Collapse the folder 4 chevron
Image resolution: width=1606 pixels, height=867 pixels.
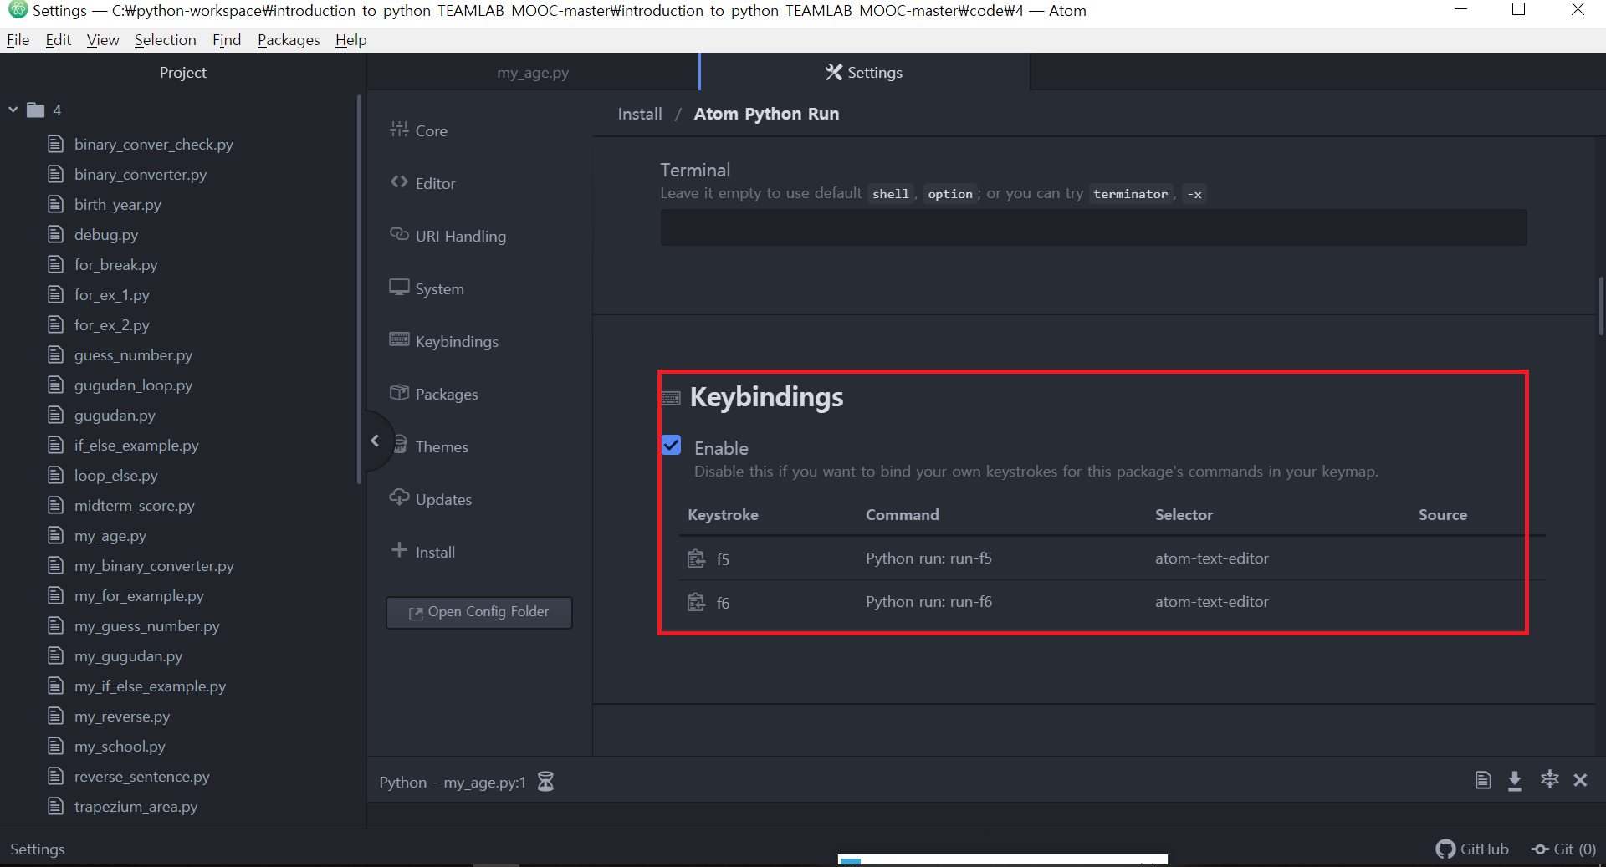pos(13,110)
